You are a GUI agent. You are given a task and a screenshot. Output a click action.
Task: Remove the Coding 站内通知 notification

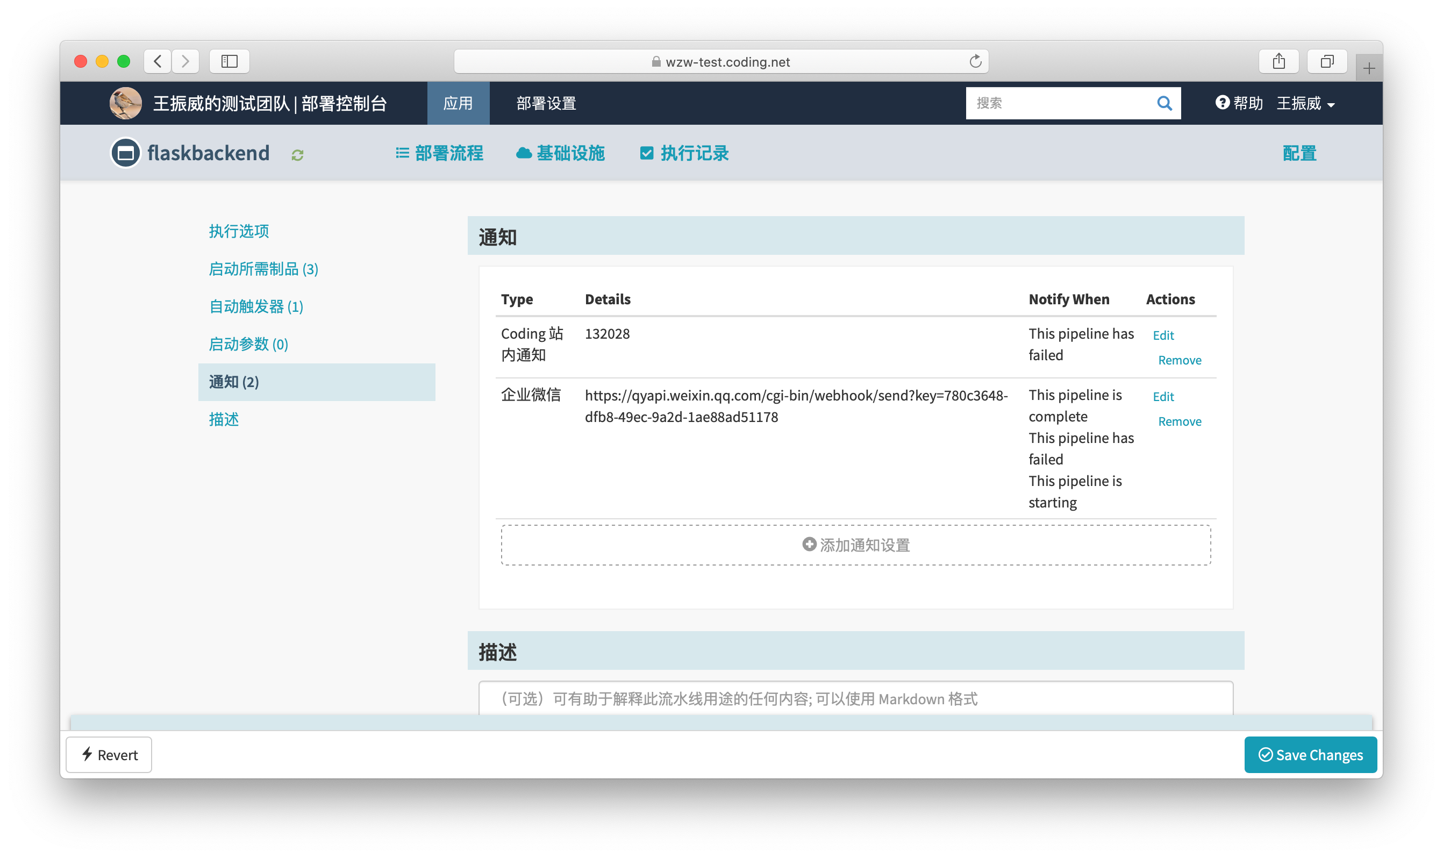pos(1180,360)
